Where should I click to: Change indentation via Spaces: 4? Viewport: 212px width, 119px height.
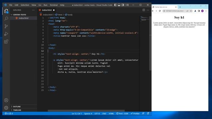tap(88, 114)
